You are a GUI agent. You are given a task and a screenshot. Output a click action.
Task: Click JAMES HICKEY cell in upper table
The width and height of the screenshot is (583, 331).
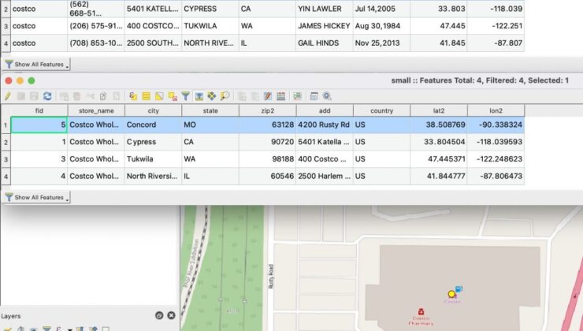(x=325, y=26)
